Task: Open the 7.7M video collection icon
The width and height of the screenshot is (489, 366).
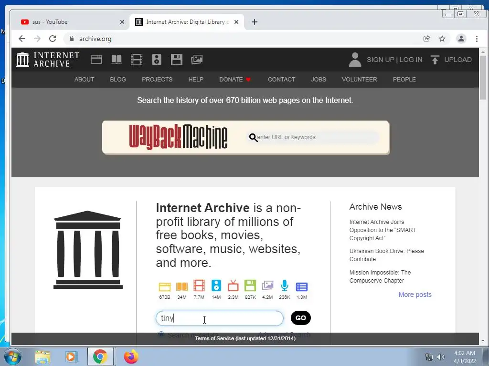Action: coord(199,286)
